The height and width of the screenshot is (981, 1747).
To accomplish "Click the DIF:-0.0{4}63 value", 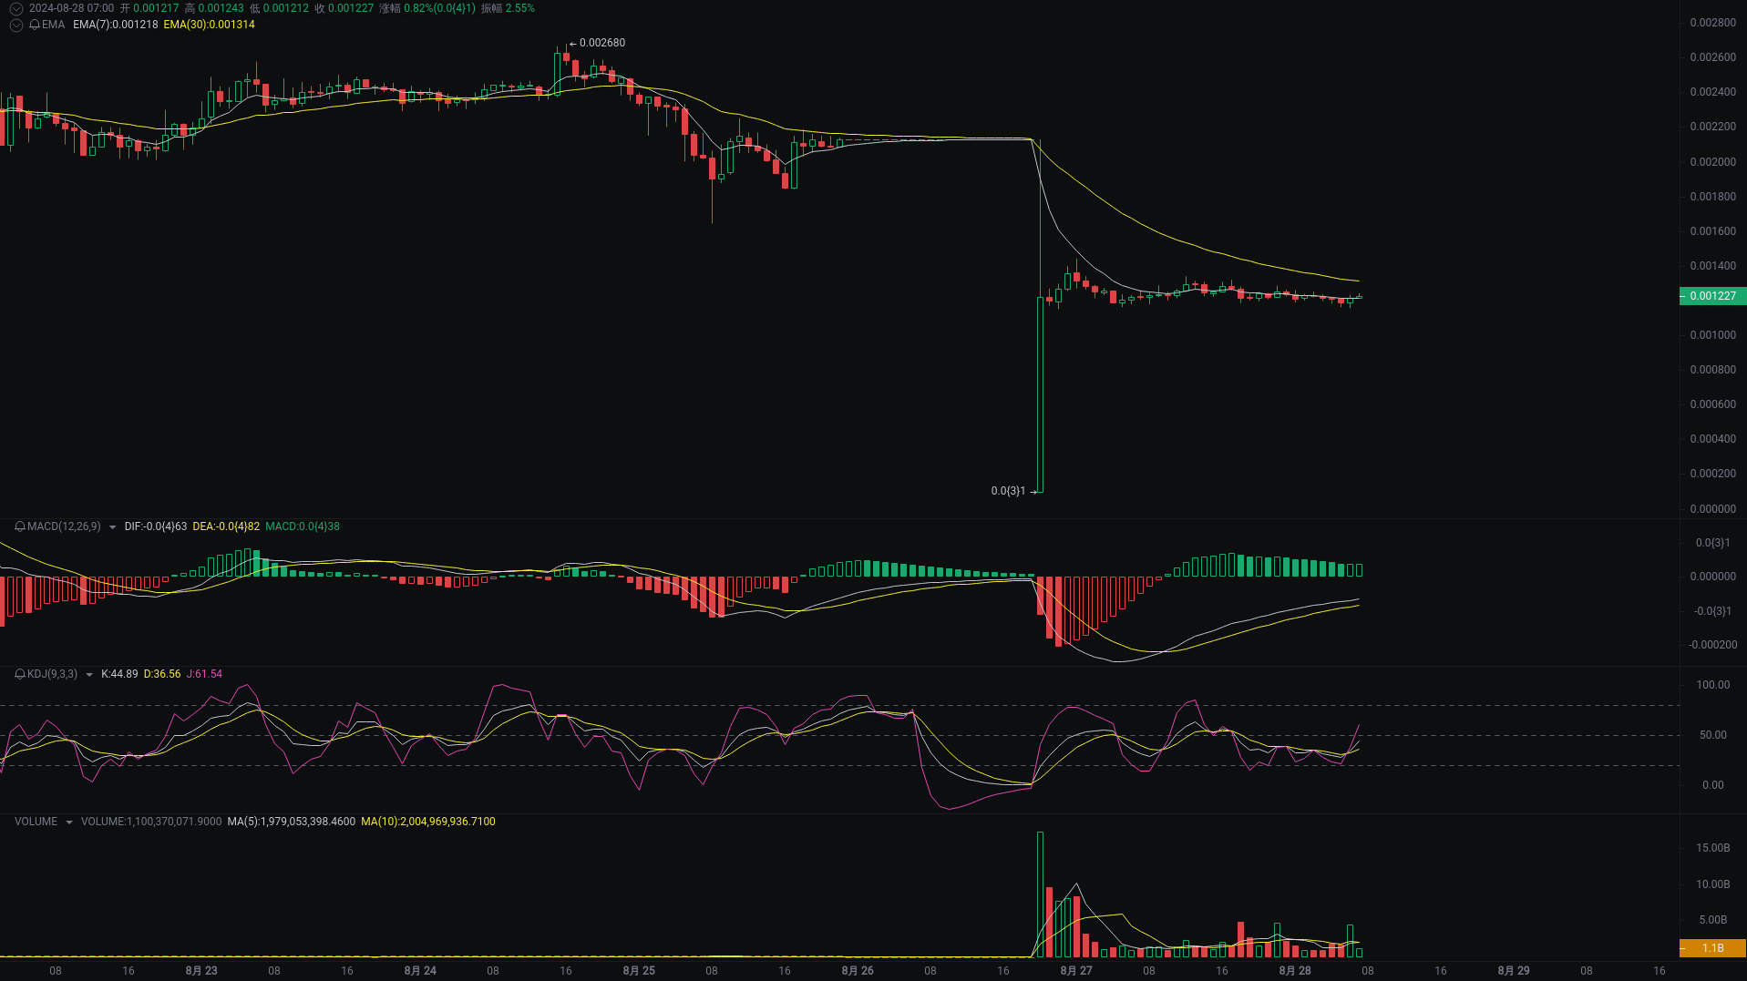I will coord(156,526).
